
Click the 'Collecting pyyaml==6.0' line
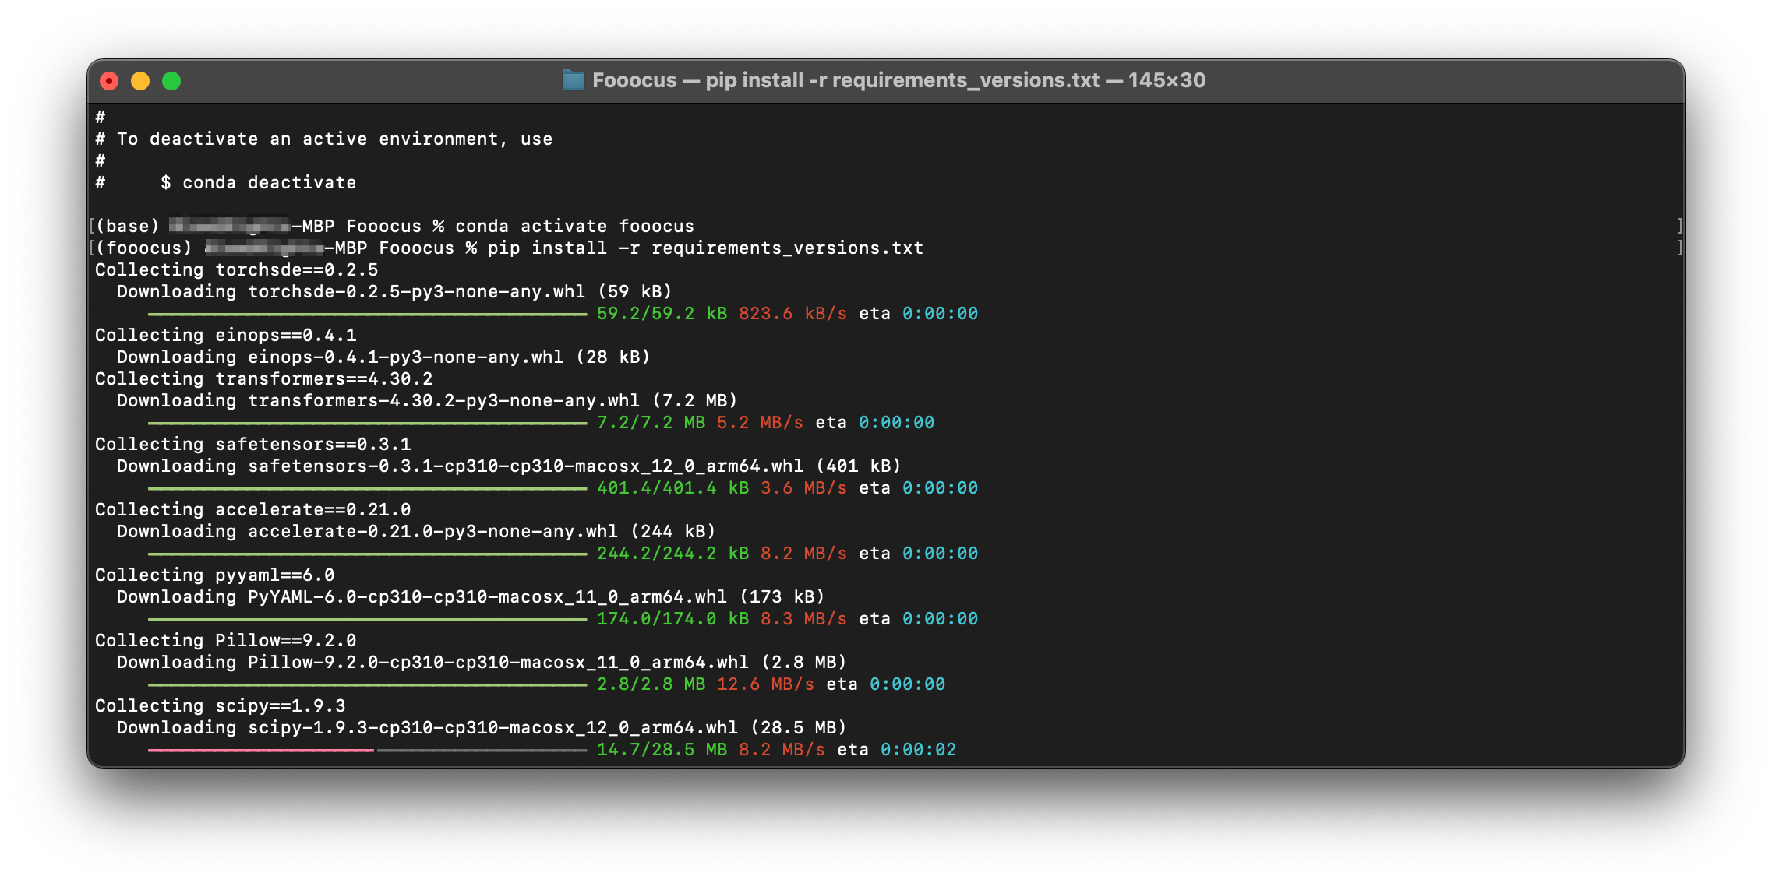[x=214, y=575]
